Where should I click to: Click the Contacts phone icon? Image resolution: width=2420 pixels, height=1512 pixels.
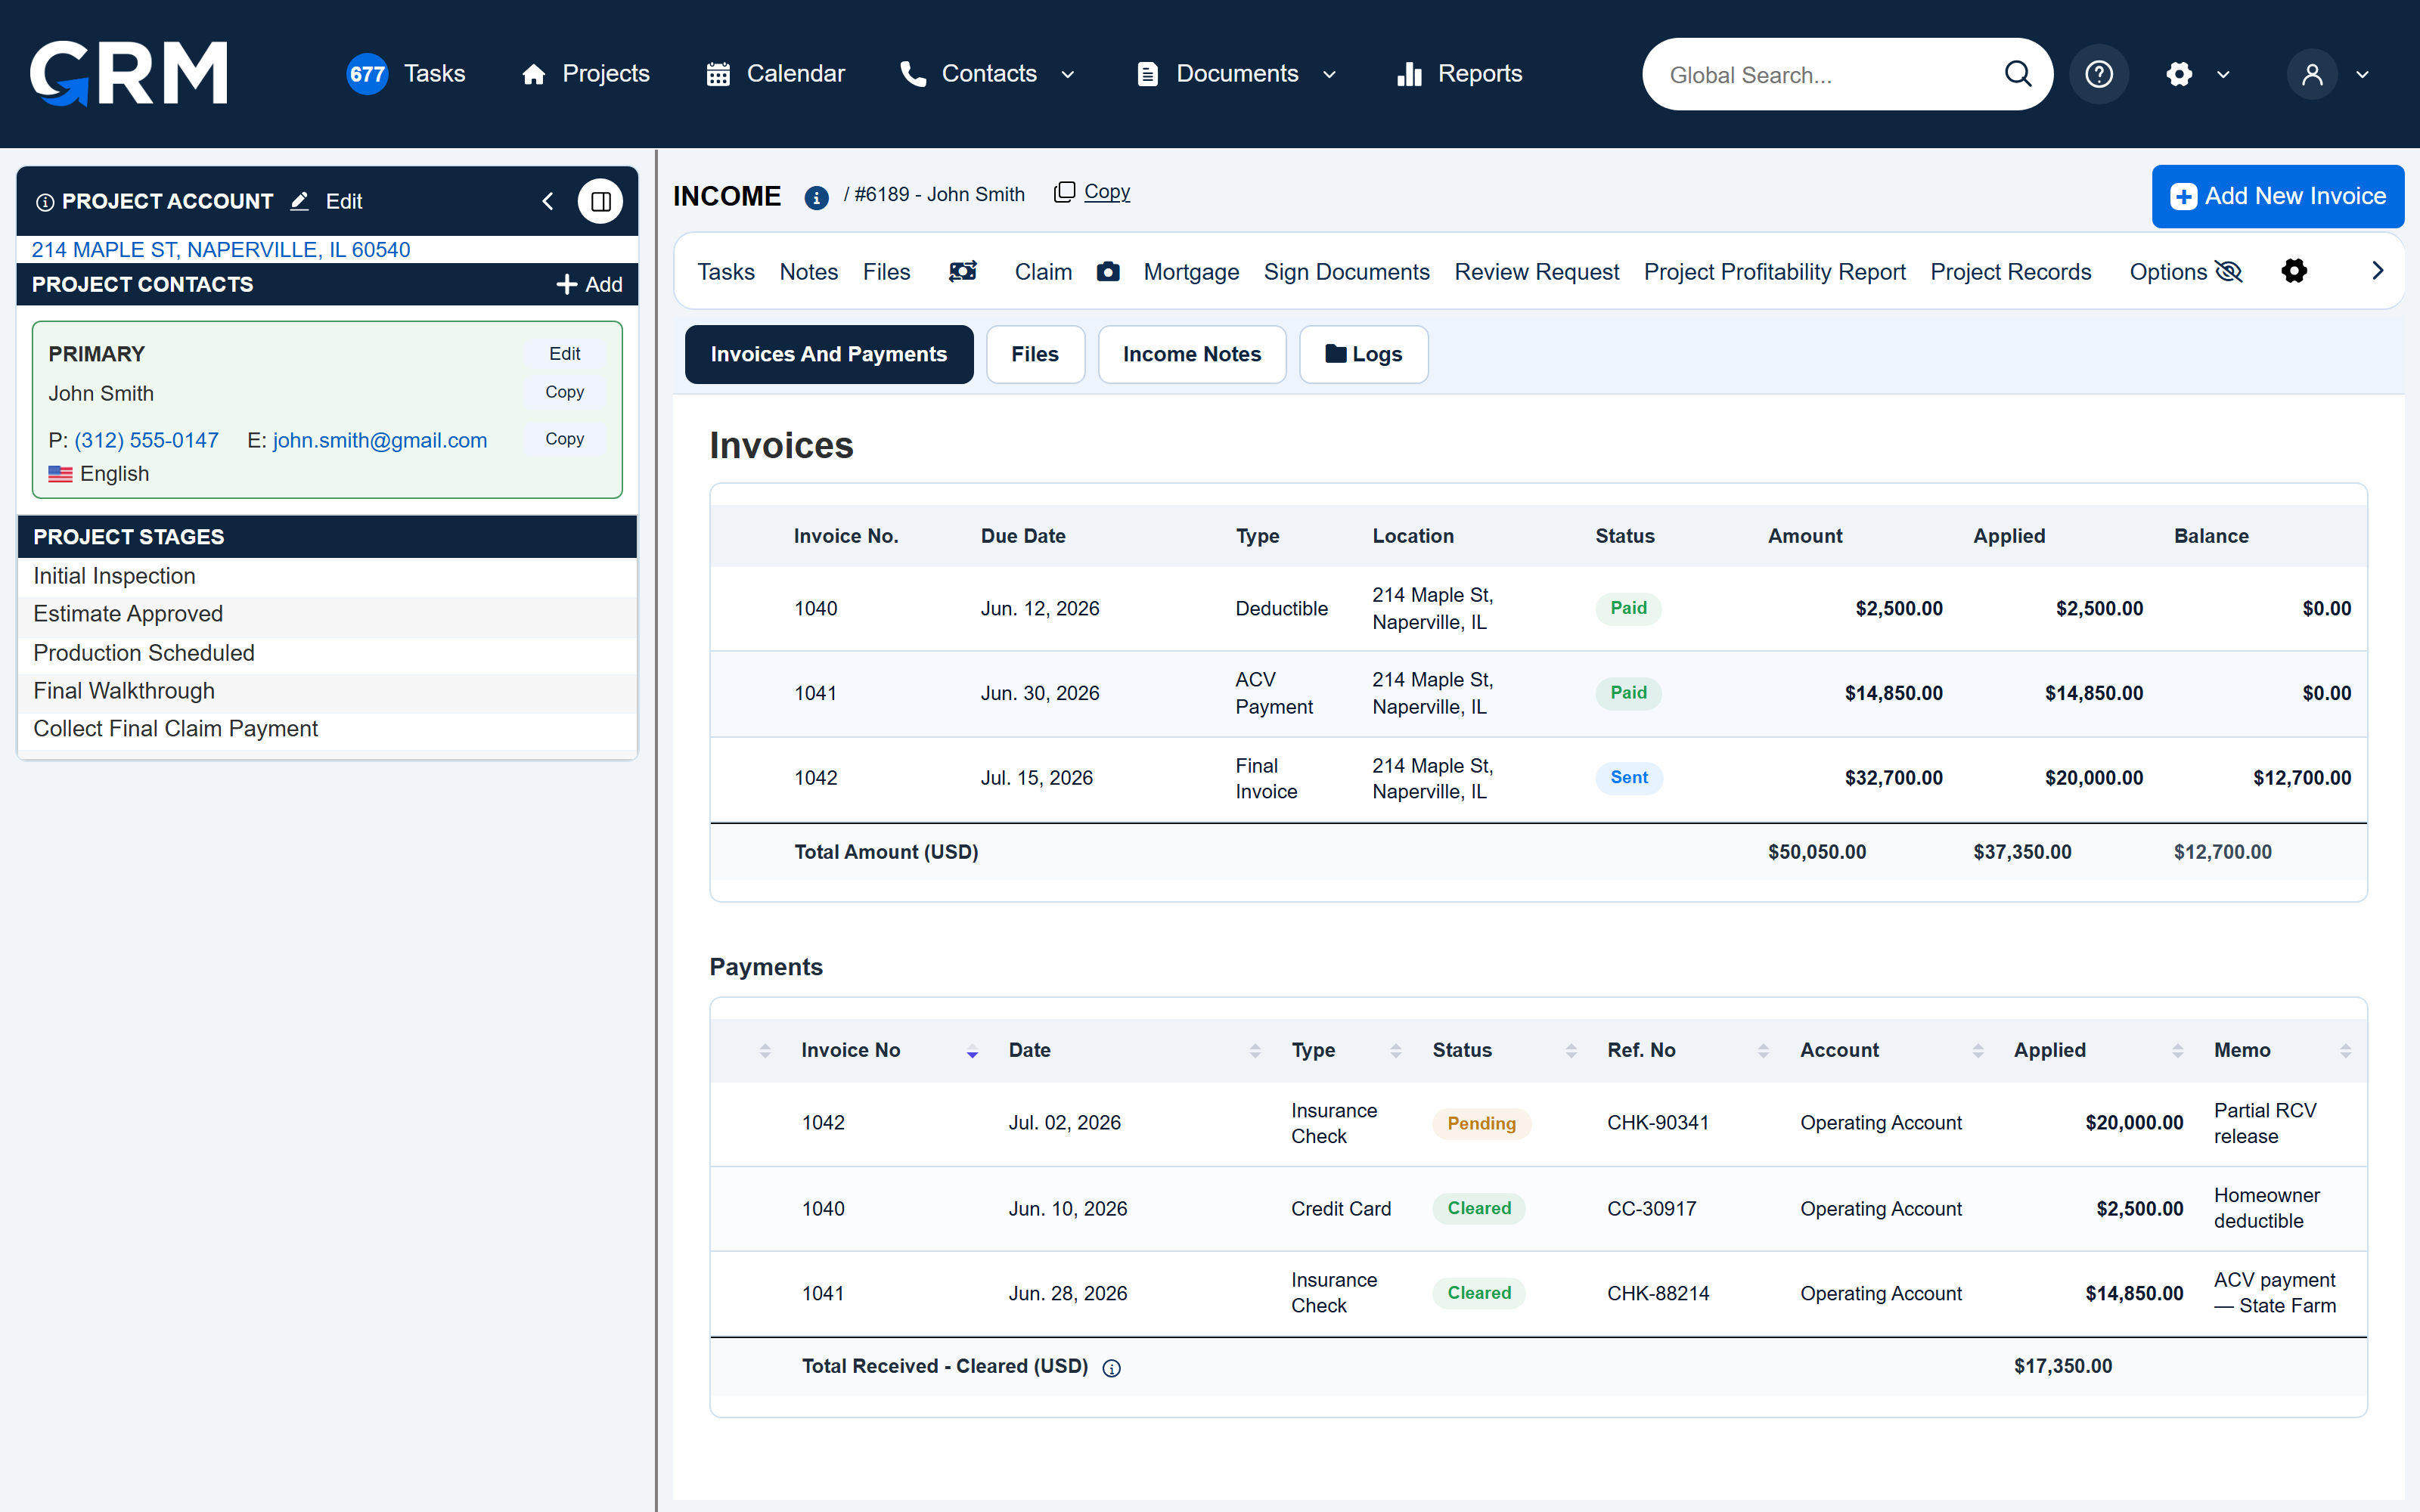913,74
